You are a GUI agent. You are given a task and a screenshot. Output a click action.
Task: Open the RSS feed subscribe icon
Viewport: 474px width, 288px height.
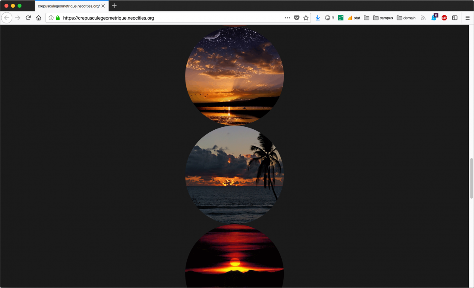[423, 18]
